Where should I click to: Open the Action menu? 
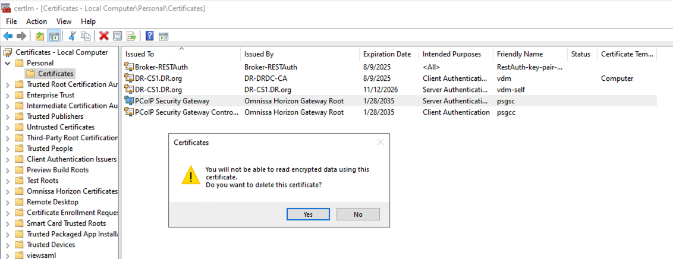(x=36, y=21)
